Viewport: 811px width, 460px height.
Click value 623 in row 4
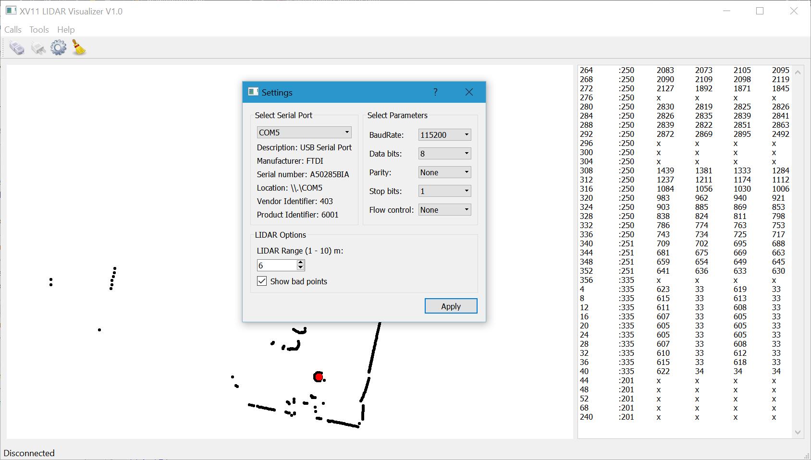(x=663, y=289)
